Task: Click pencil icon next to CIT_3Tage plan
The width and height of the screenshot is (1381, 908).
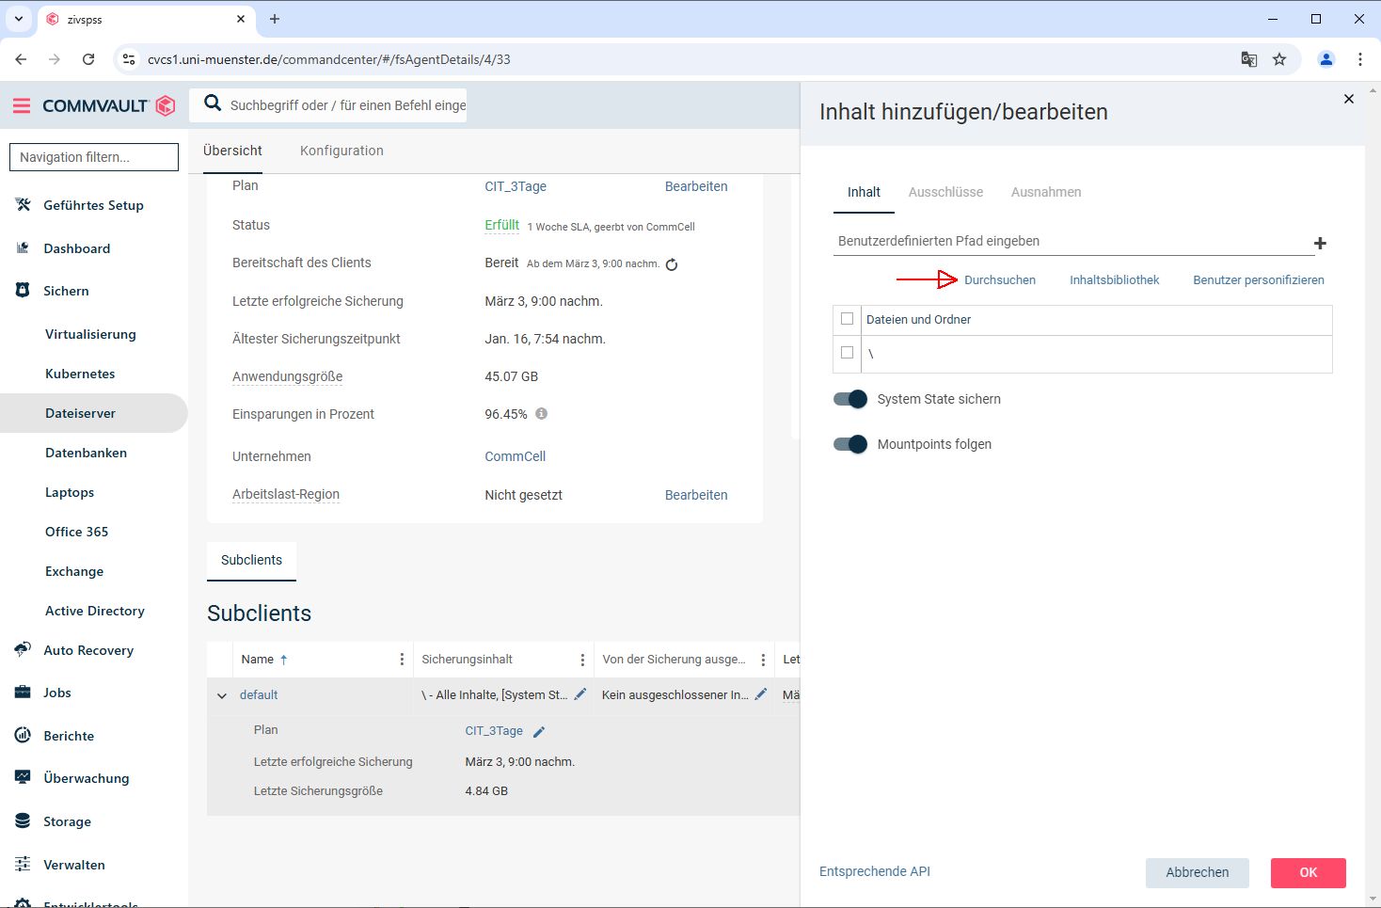Action: tap(539, 731)
